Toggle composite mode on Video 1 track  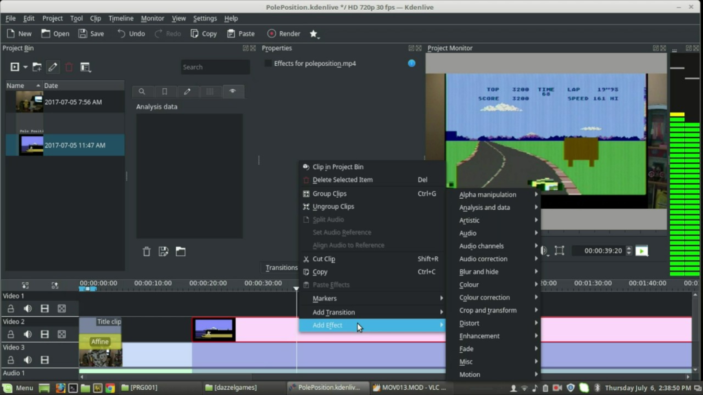click(62, 309)
